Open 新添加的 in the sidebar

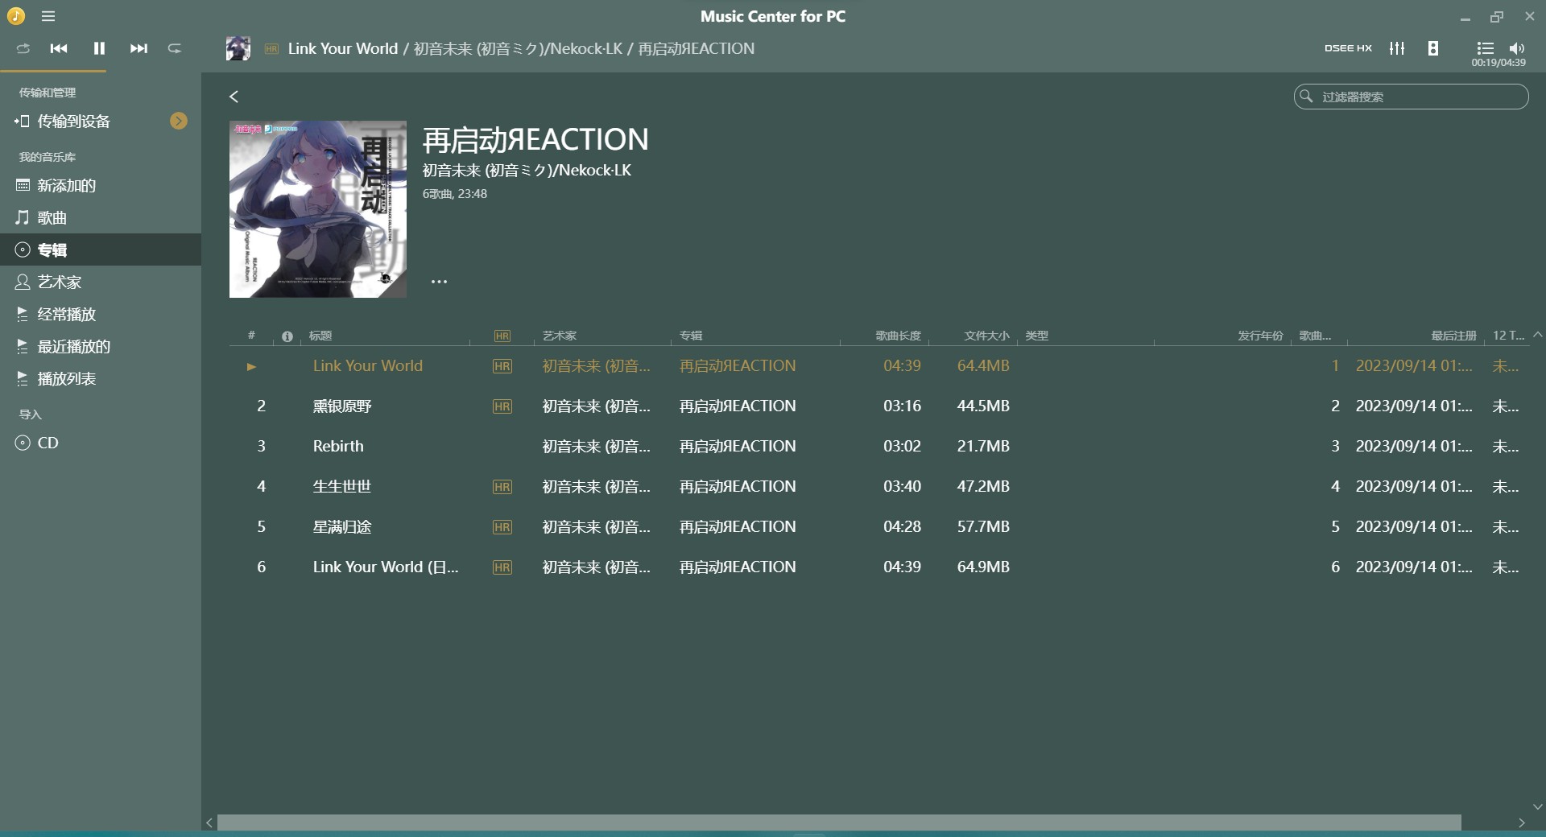[x=66, y=185]
